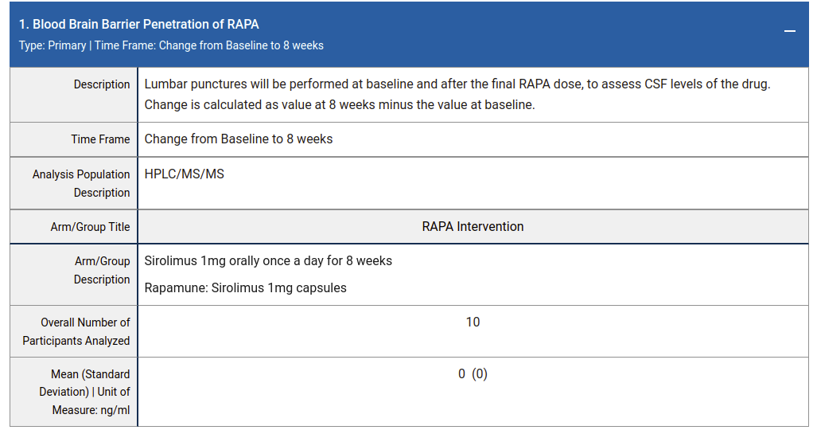Click the Rapamune Sirolimus 1mg capsules line

click(245, 288)
